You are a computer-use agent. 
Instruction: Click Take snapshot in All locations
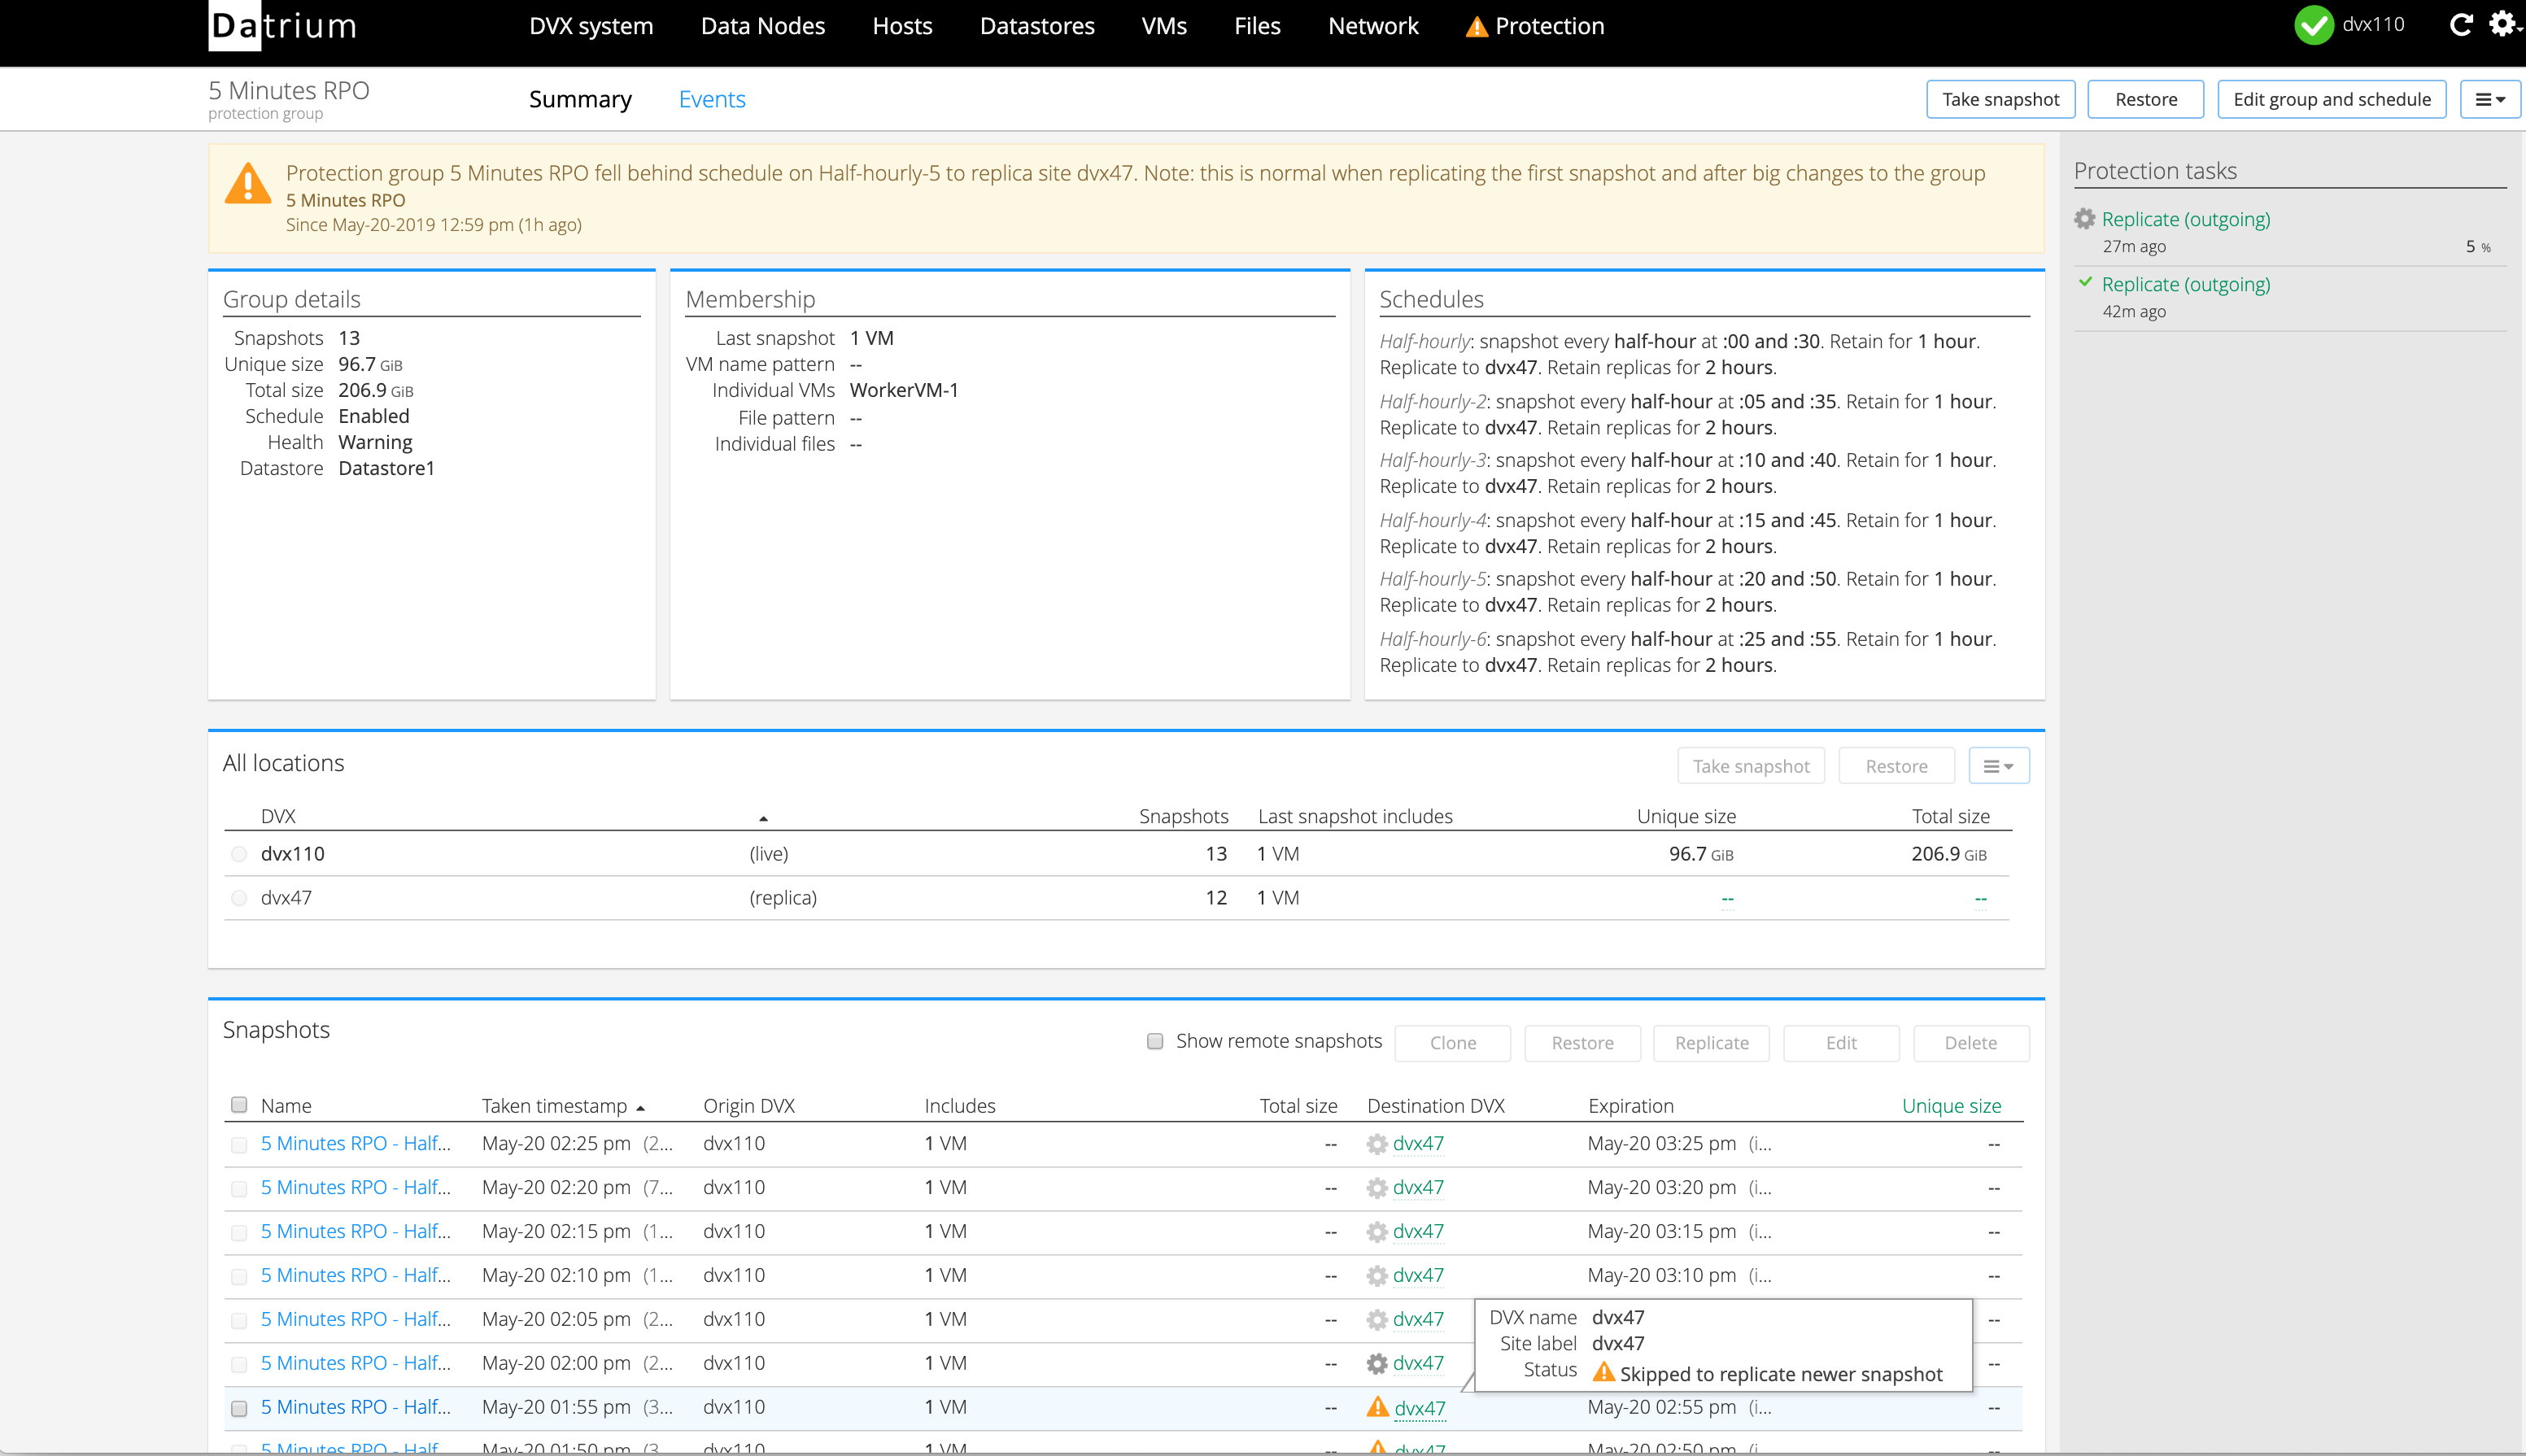tap(1751, 766)
